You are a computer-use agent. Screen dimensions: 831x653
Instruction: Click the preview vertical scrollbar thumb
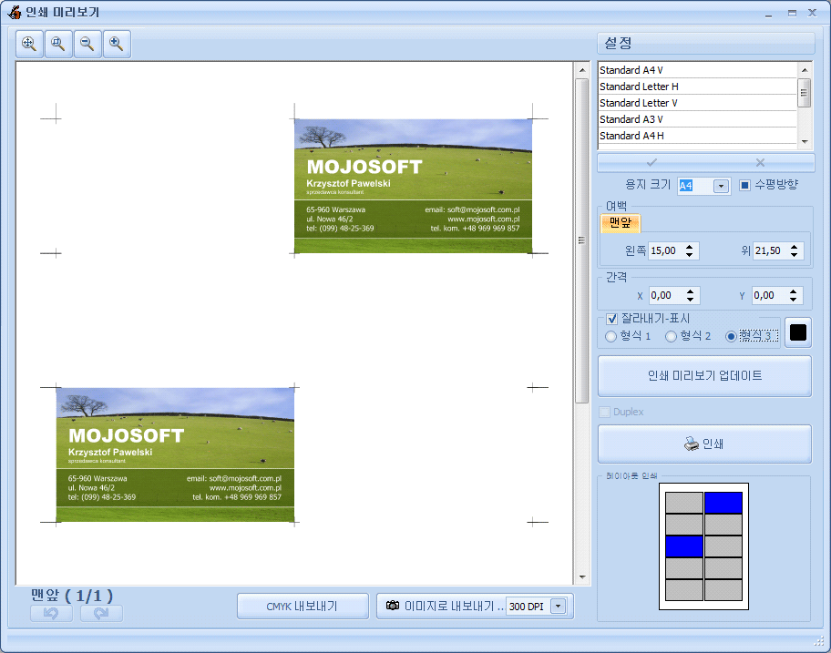(x=582, y=241)
